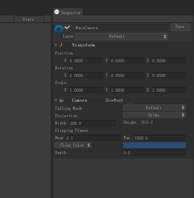Click the Position X field
194x198 pixels.
(x=86, y=61)
